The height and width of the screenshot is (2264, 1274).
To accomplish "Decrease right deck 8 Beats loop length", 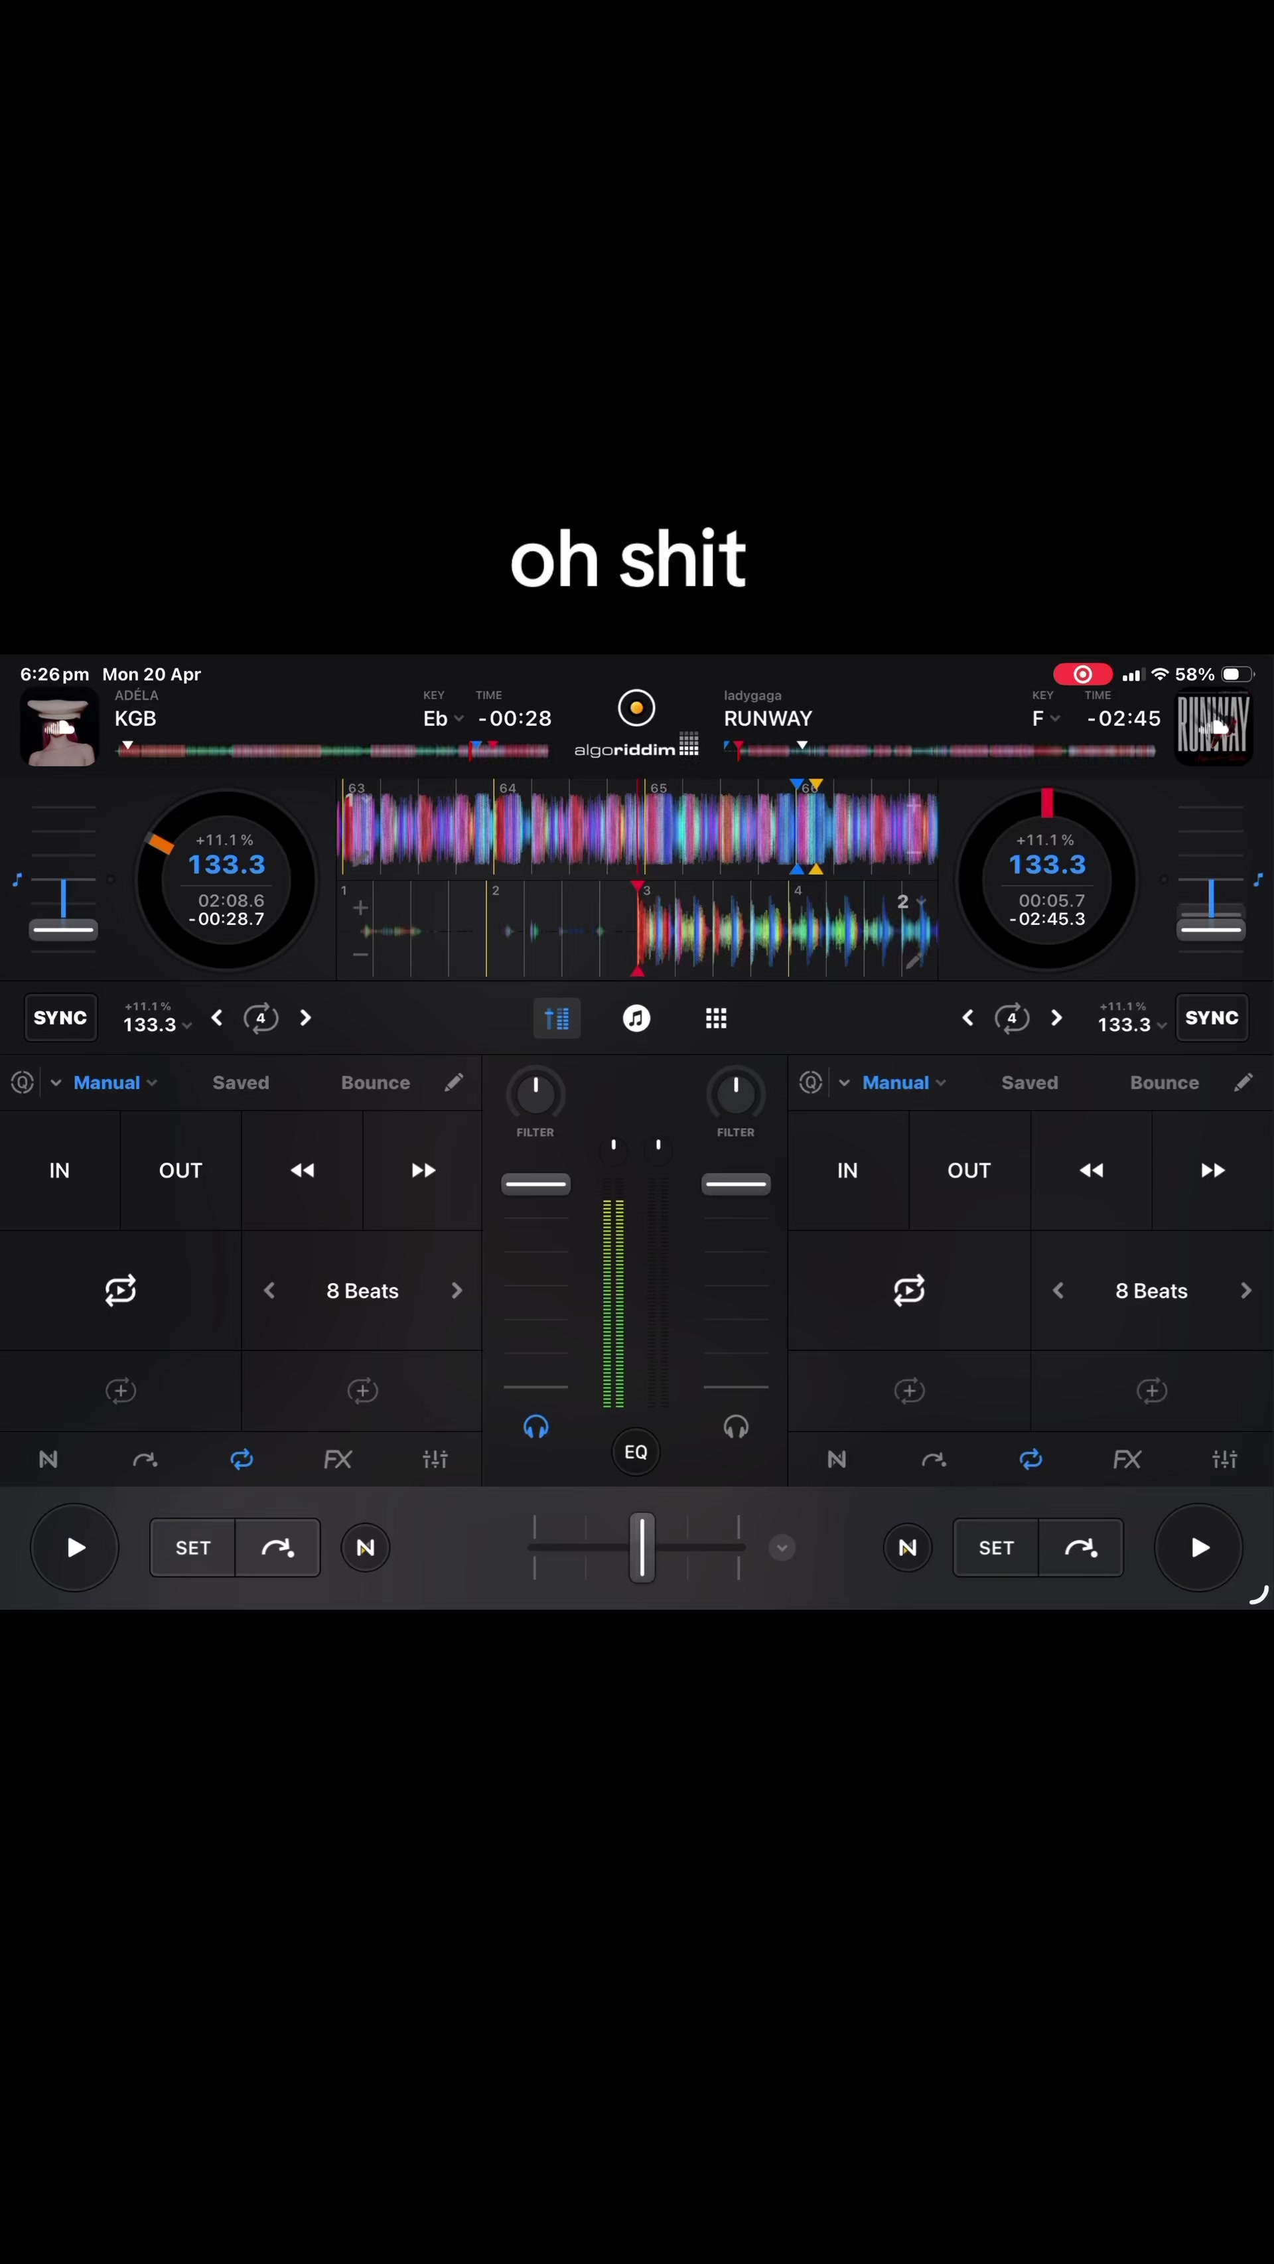I will pos(1059,1290).
